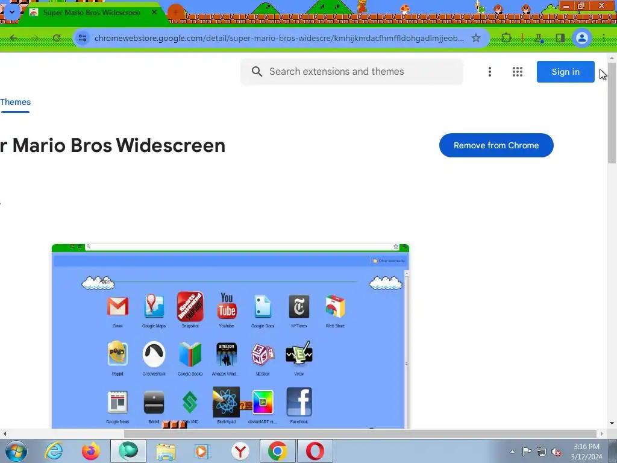617x463 pixels.
Task: Toggle the browser side panel icon
Action: [560, 38]
